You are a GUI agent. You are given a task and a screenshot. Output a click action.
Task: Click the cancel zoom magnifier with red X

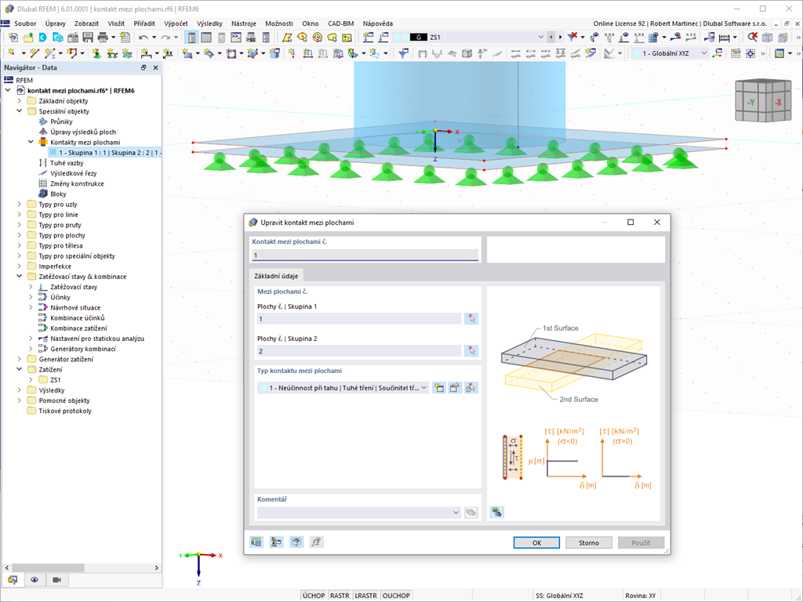click(x=752, y=37)
